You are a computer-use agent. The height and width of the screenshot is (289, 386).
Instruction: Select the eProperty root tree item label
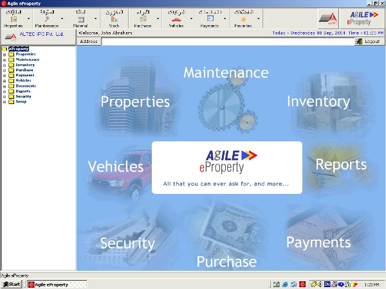pyautogui.click(x=19, y=49)
